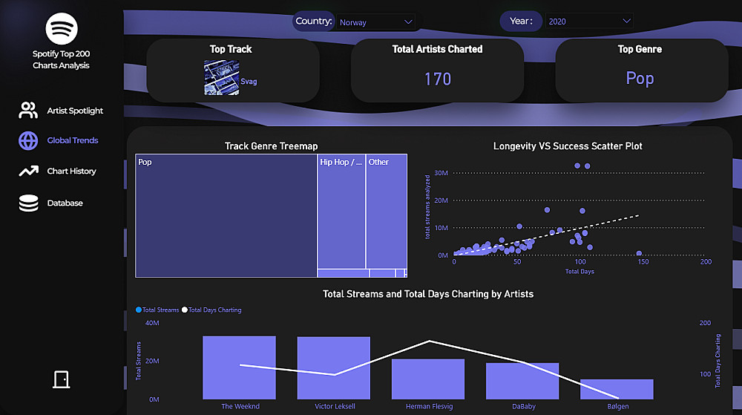The image size is (742, 415).
Task: Click the Svag track album thumbnail
Action: click(221, 78)
